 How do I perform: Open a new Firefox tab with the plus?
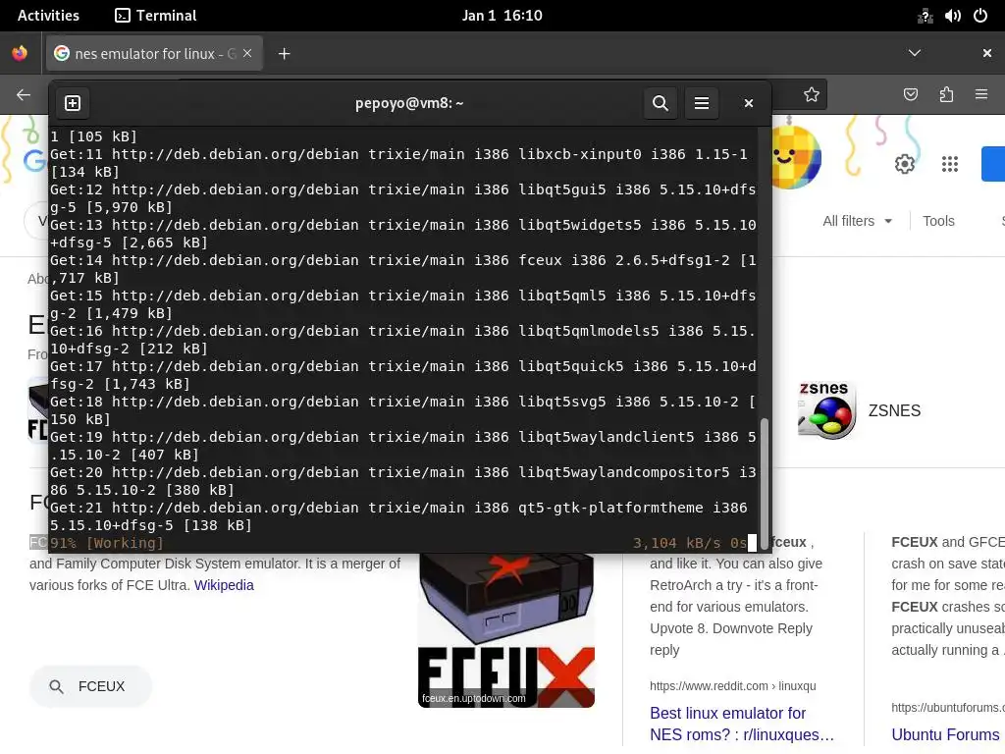284,54
